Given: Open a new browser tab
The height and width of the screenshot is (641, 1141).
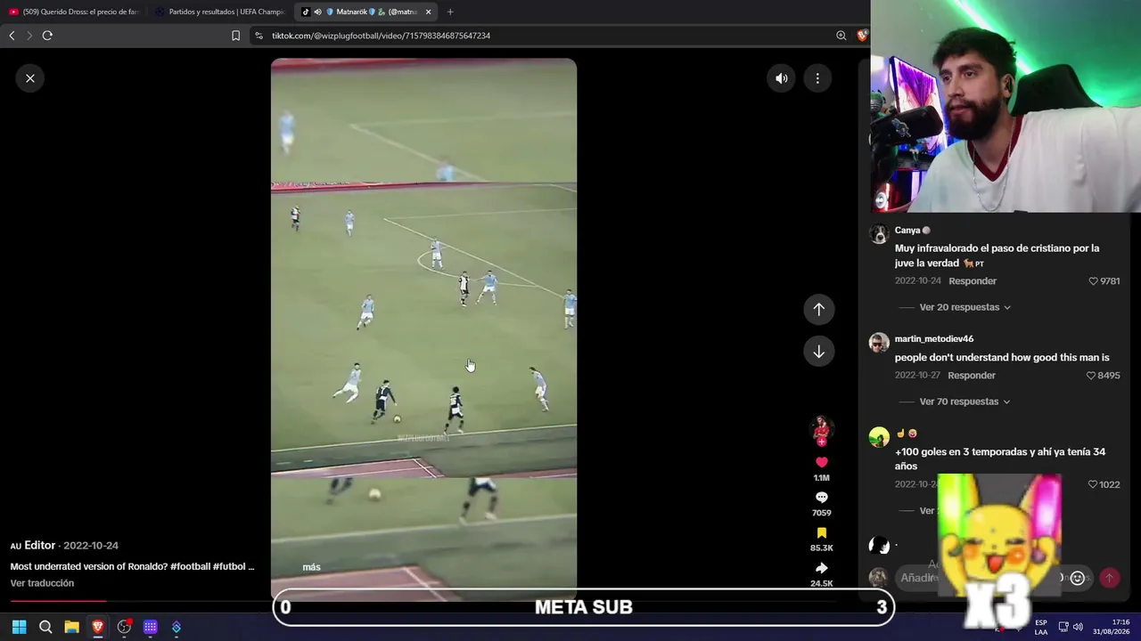Looking at the screenshot, I should 450,12.
